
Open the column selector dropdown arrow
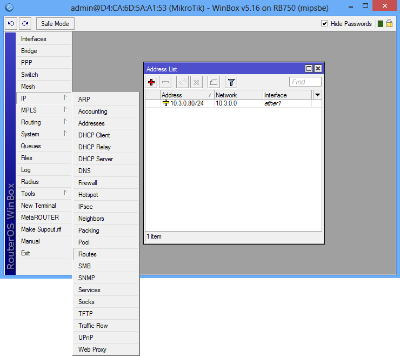(317, 95)
